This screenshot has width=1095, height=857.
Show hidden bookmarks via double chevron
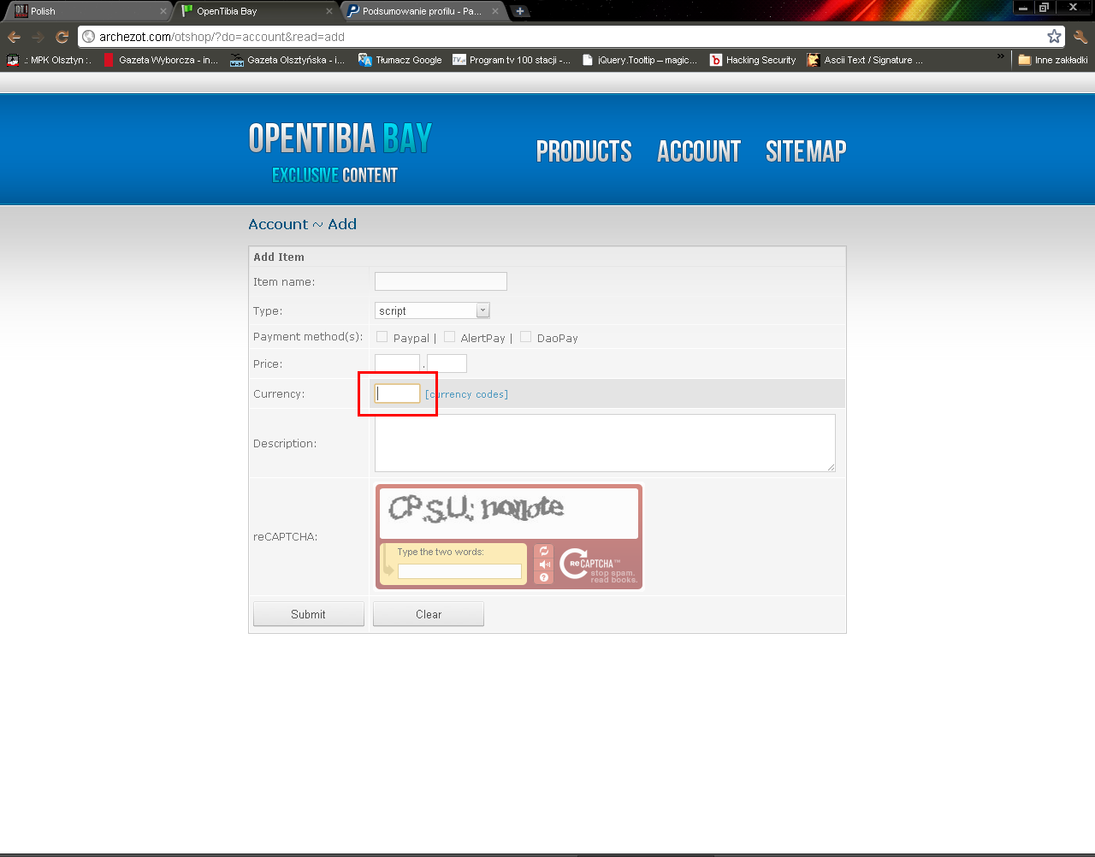coord(1000,56)
